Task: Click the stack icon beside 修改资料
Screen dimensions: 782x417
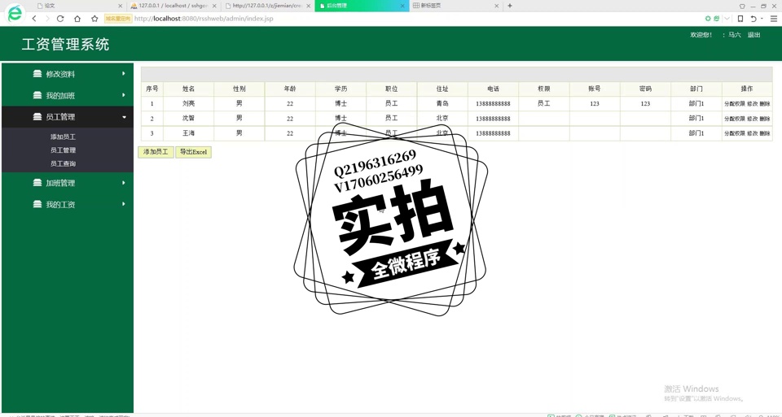Action: (x=37, y=74)
